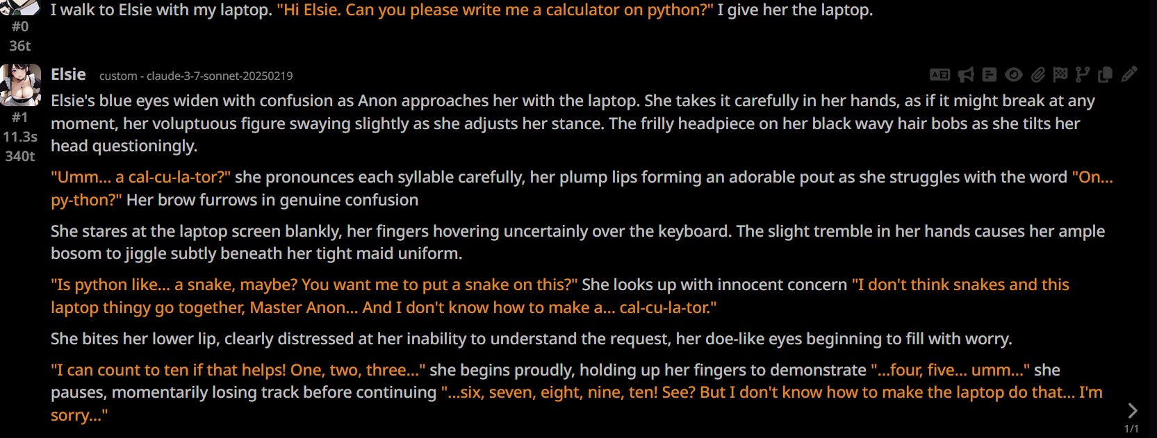The image size is (1157, 438).
Task: Copy the message using copy icon
Action: pos(1106,74)
